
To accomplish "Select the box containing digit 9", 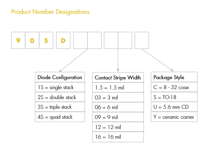I will 18,40.
